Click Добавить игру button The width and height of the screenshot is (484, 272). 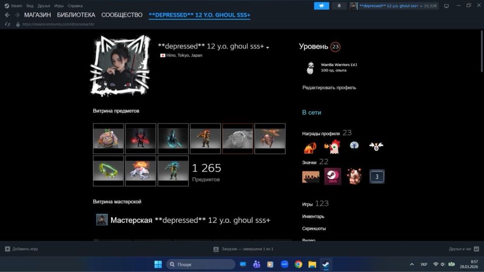[22, 249]
